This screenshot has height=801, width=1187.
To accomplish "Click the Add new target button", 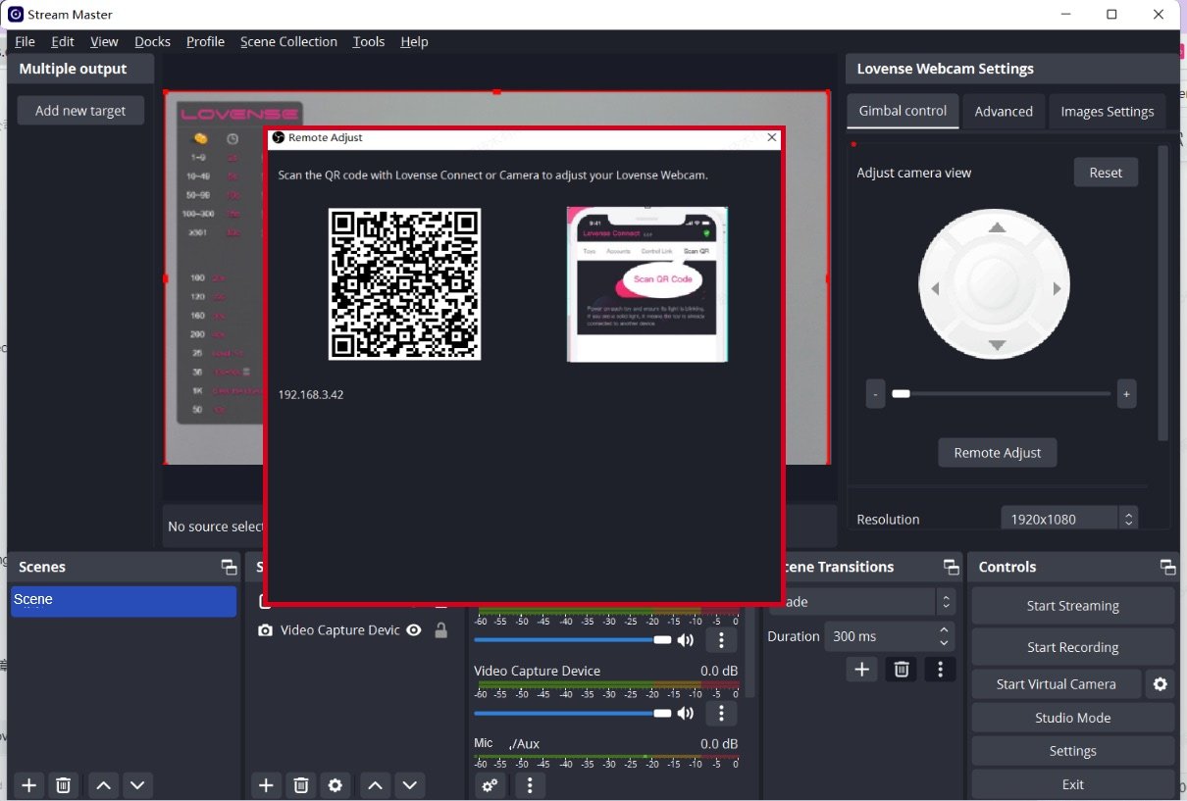I will pyautogui.click(x=80, y=110).
